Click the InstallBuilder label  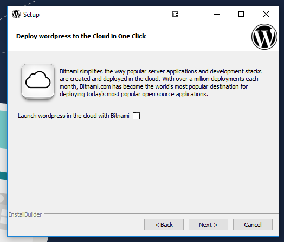pos(25,214)
